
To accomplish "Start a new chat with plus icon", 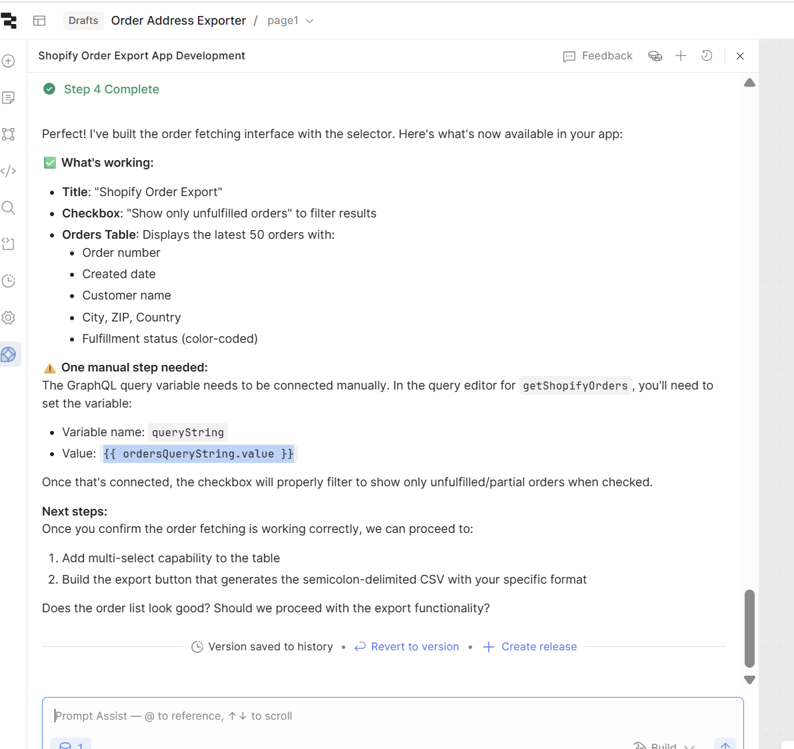I will click(x=681, y=56).
